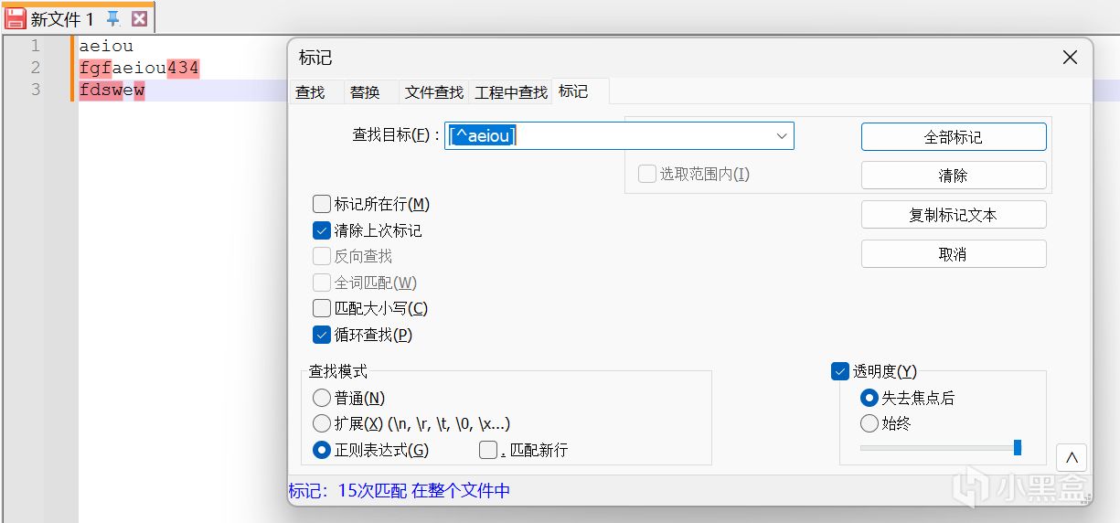The image size is (1120, 523).
Task: Click the red save icon on file tab
Action: 16,18
